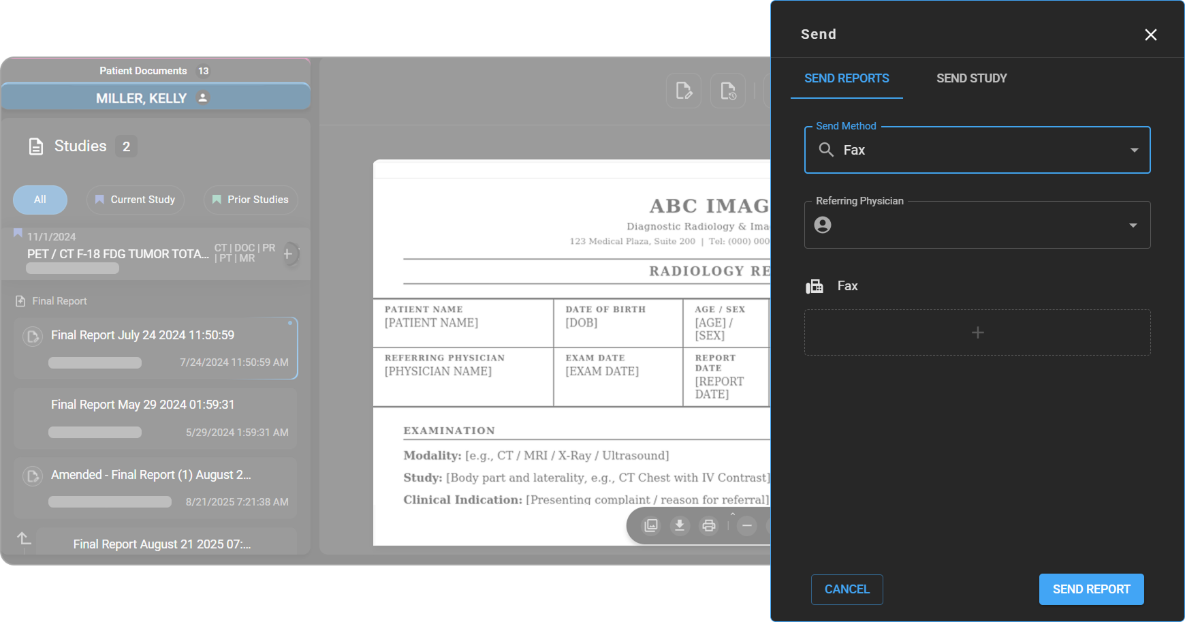Click the Fax value in Send Method field

pyautogui.click(x=854, y=150)
